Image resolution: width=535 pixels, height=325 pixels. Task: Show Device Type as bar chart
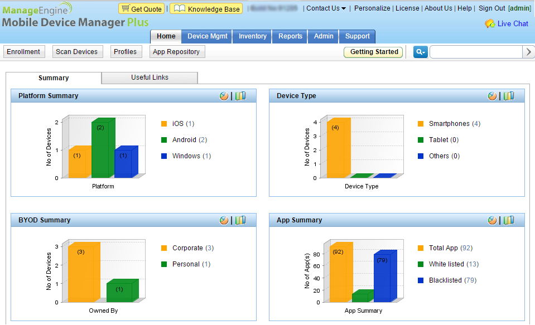509,96
